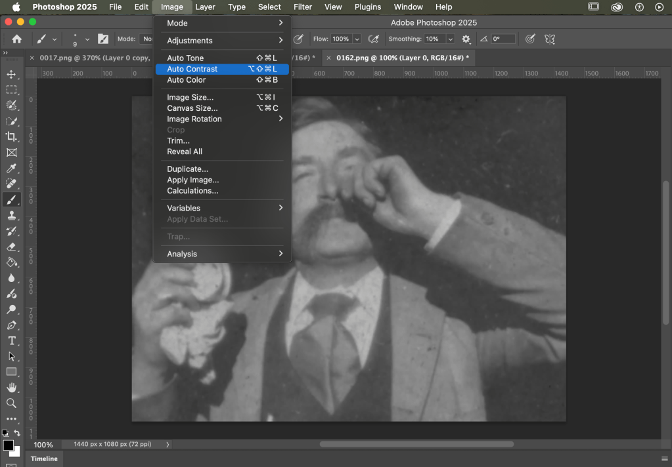Choose the Hand tool
Image resolution: width=672 pixels, height=467 pixels.
tap(11, 388)
